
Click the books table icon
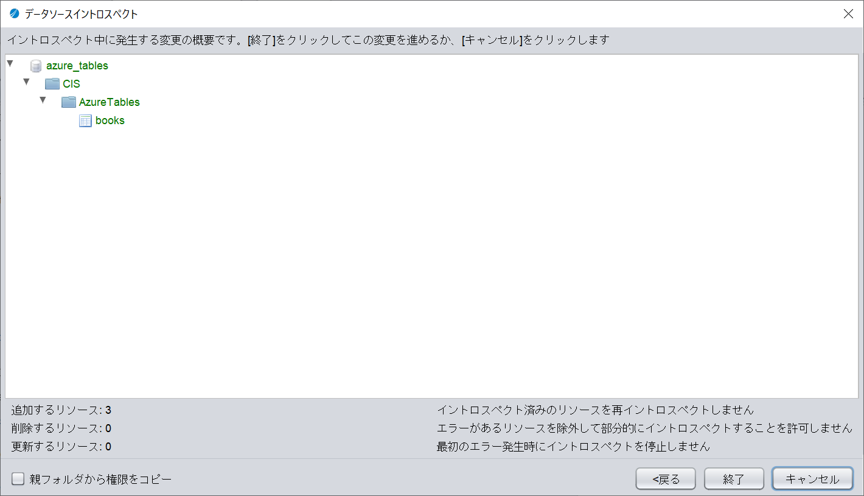[85, 121]
